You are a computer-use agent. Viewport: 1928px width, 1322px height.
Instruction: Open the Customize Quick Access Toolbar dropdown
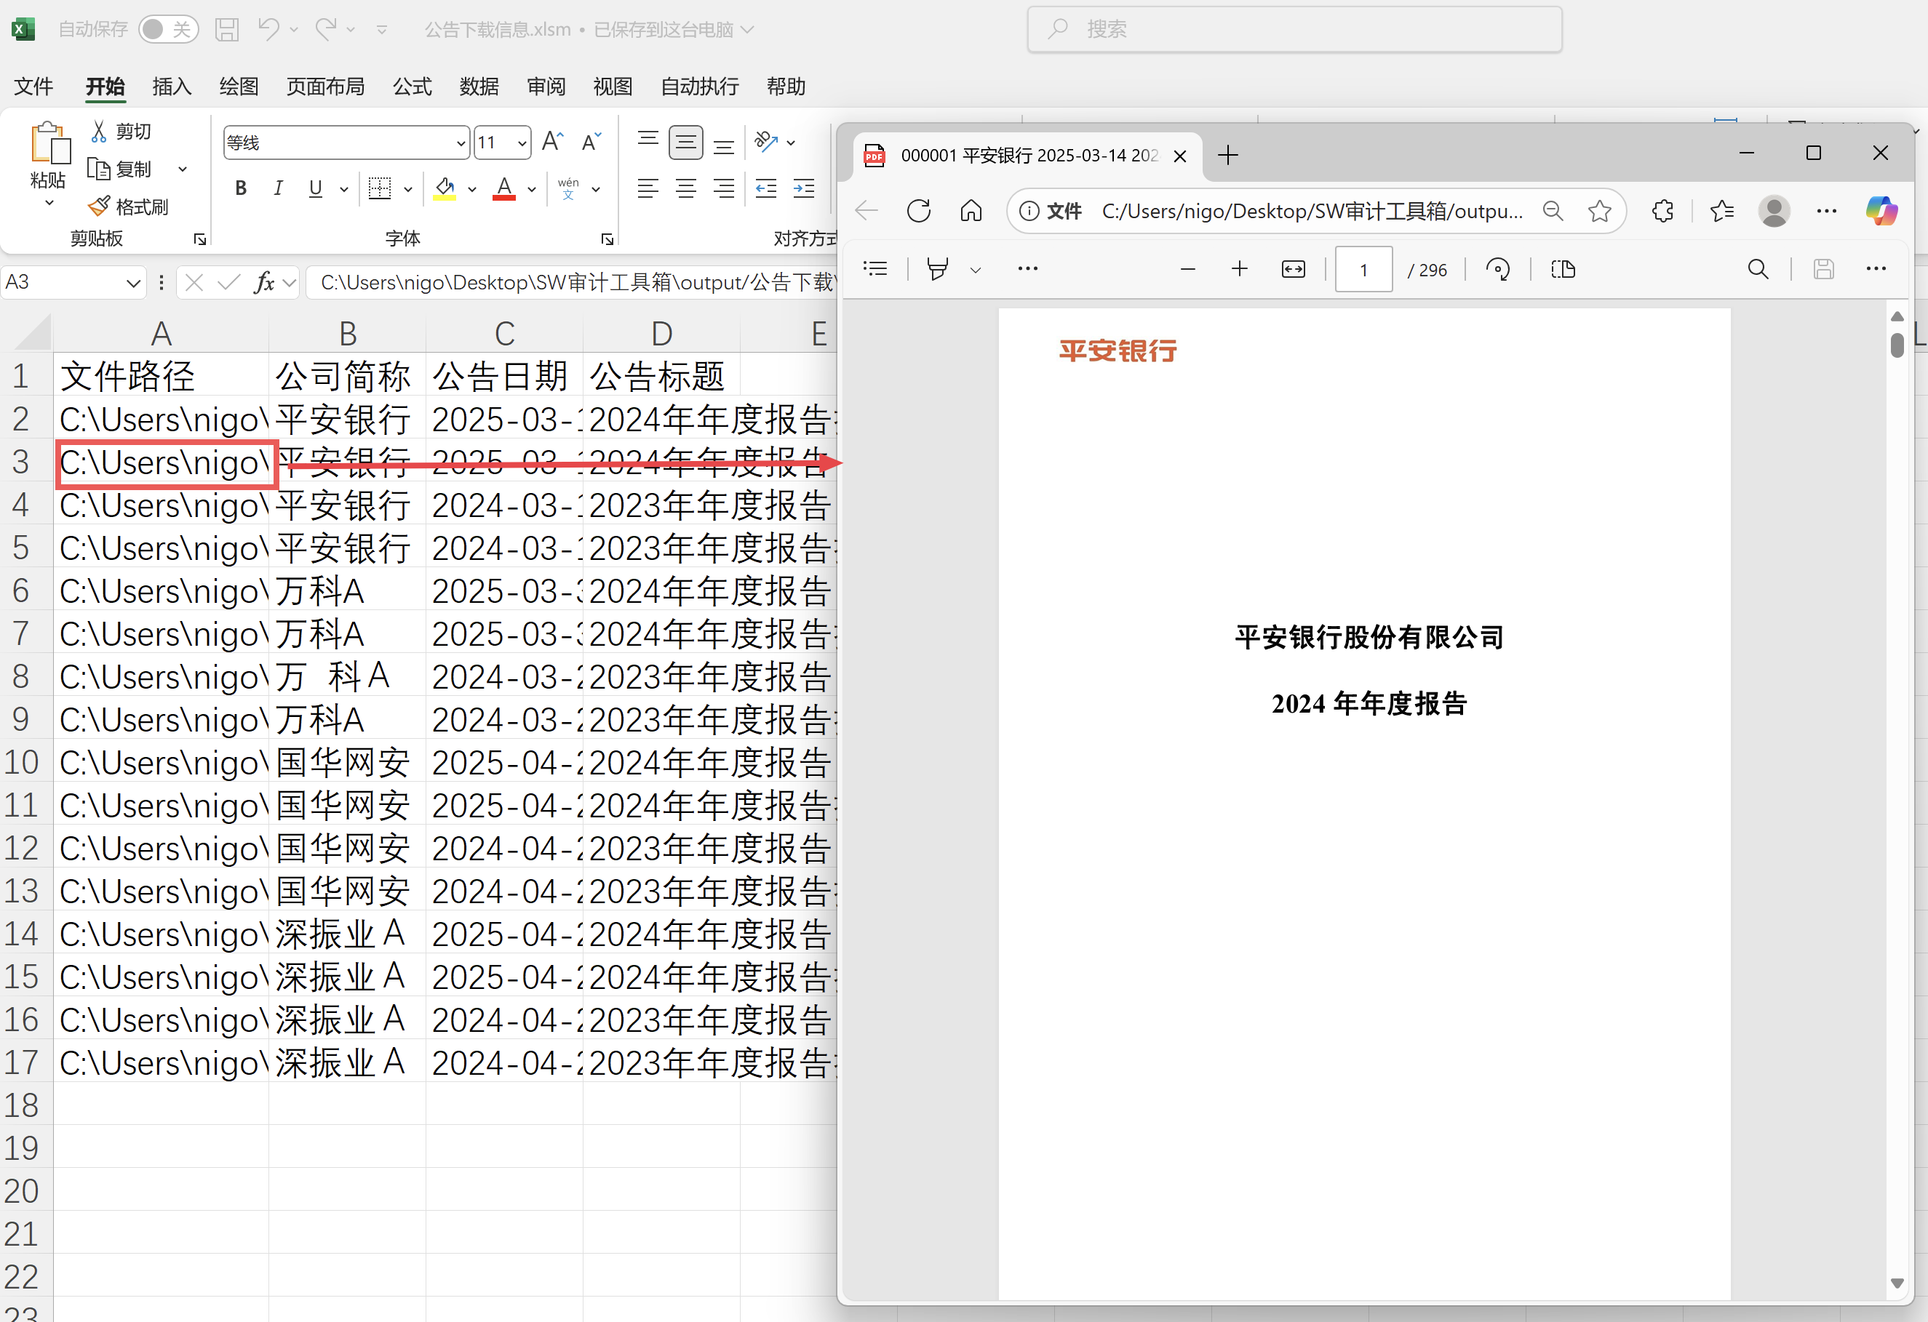point(382,30)
